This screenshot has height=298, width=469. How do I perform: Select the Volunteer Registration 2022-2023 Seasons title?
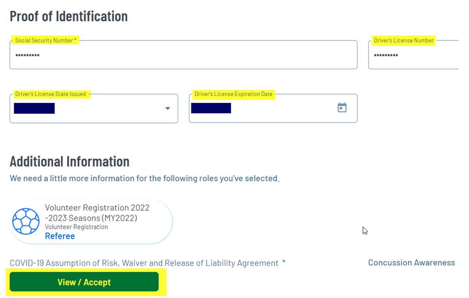click(x=97, y=212)
